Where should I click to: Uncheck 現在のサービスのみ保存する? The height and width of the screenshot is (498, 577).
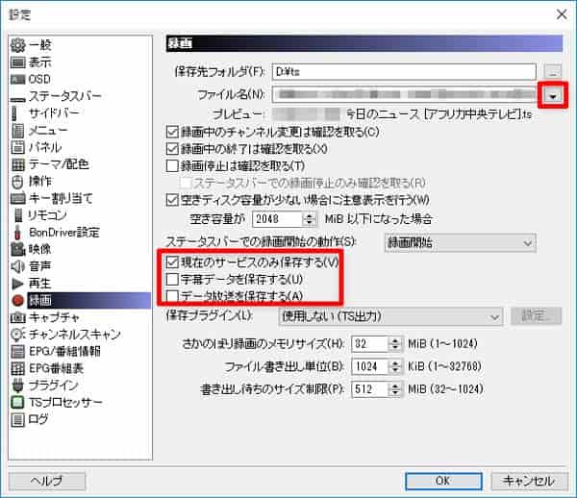point(172,261)
